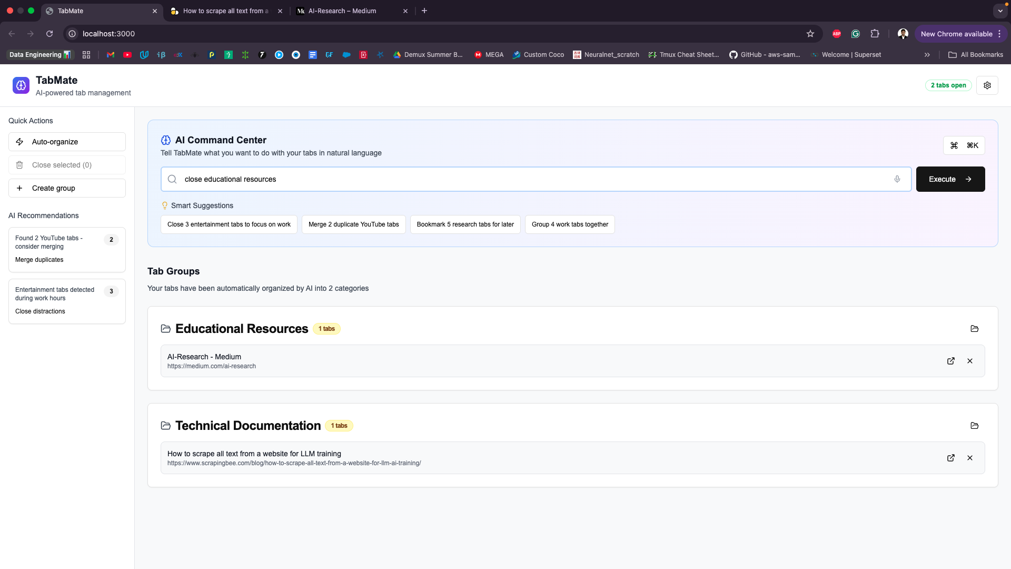Image resolution: width=1011 pixels, height=569 pixels.
Task: Click Create group button
Action: pyautogui.click(x=67, y=188)
